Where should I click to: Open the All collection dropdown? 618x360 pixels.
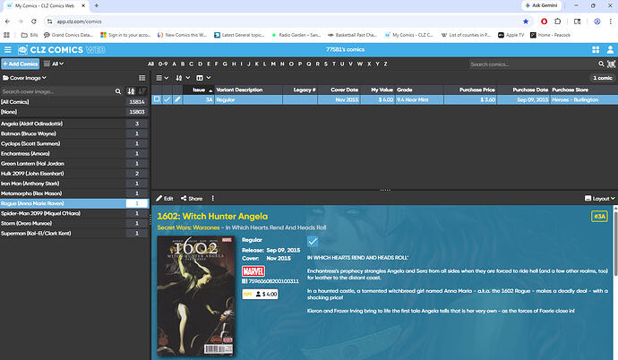[54, 64]
